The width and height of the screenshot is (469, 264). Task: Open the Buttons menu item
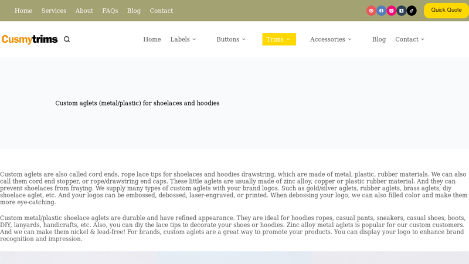click(x=228, y=39)
